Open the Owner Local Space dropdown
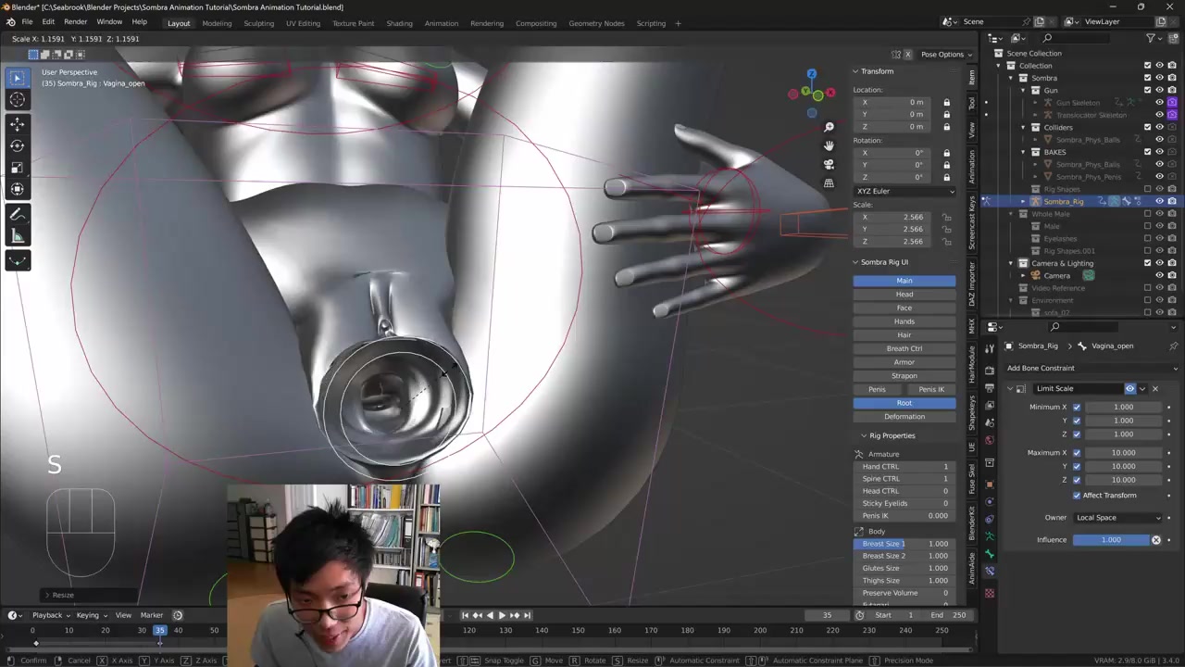This screenshot has height=667, width=1185. tap(1117, 518)
